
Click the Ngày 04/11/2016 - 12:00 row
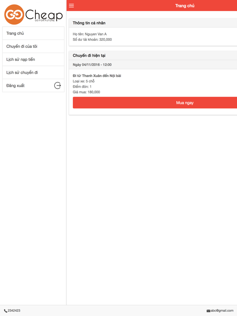pyautogui.click(x=153, y=65)
